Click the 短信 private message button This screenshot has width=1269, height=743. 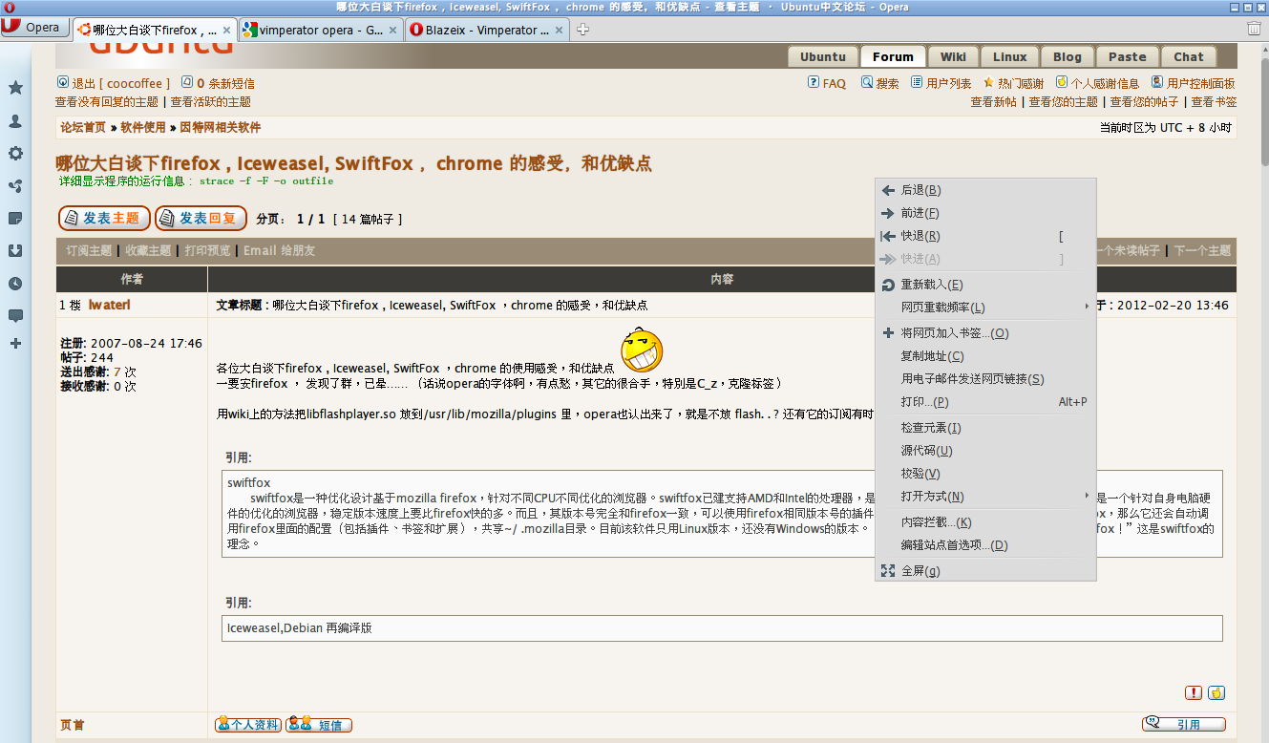click(319, 725)
